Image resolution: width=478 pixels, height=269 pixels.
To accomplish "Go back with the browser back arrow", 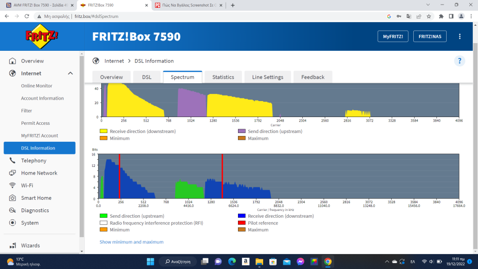I will pos(7,16).
